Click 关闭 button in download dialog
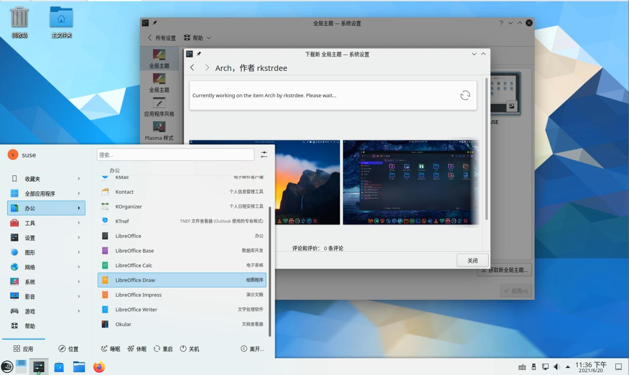This screenshot has width=629, height=375. 473,261
